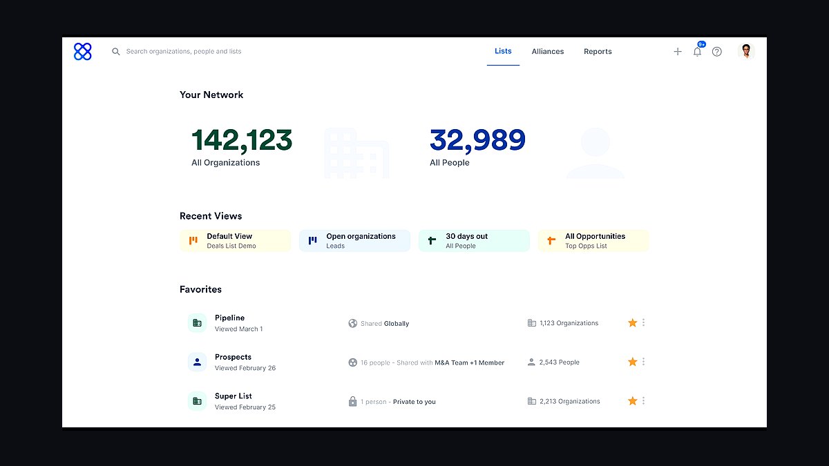Unfavorite Prospects using its star
This screenshot has width=829, height=466.
[x=632, y=362]
